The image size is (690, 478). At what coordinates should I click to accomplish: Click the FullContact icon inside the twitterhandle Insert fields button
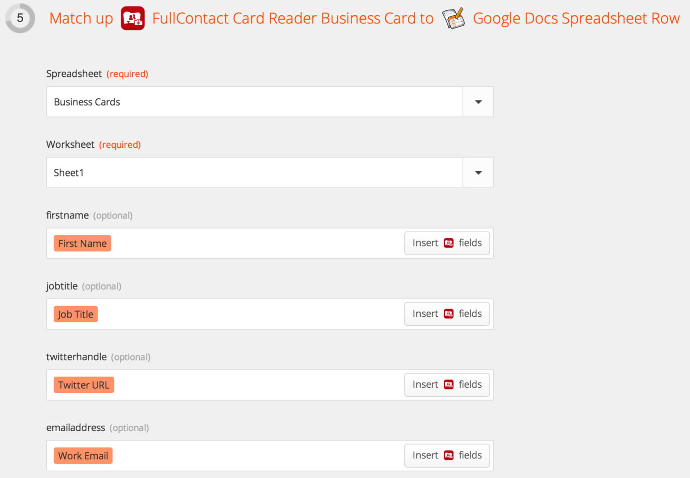click(448, 384)
